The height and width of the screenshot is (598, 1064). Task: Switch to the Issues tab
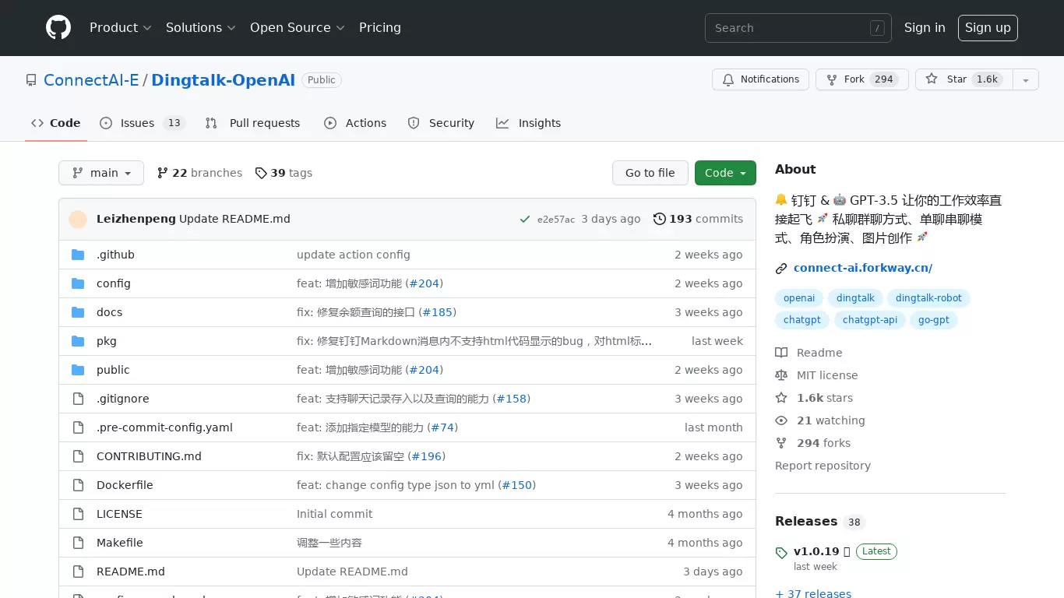click(143, 123)
